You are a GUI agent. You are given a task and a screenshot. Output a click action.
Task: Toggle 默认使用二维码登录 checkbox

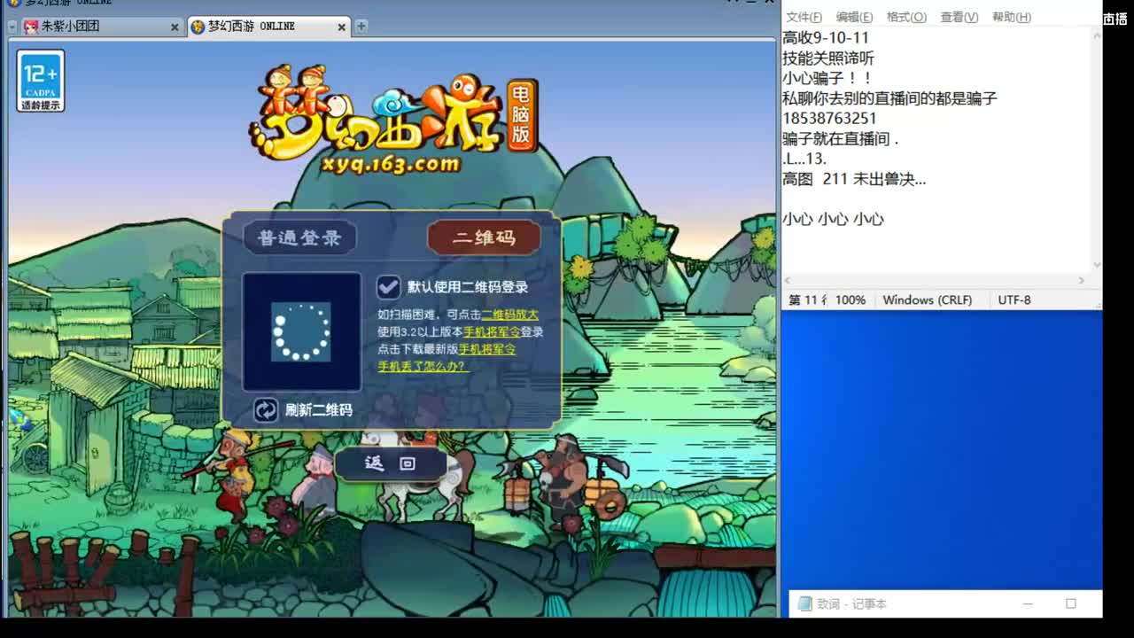coord(388,286)
